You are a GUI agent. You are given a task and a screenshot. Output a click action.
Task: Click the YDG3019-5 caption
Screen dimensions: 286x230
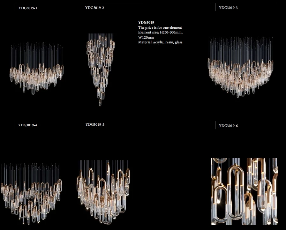[x=95, y=124]
